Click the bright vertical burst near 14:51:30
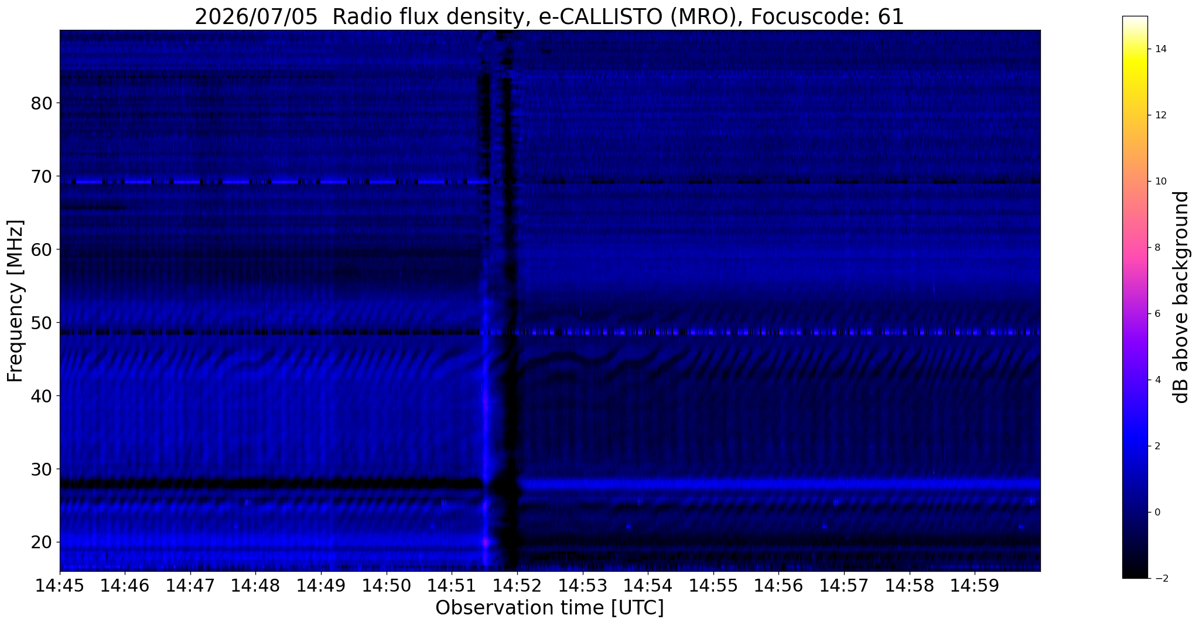Screen dimensions: 1199x625 click(486, 410)
